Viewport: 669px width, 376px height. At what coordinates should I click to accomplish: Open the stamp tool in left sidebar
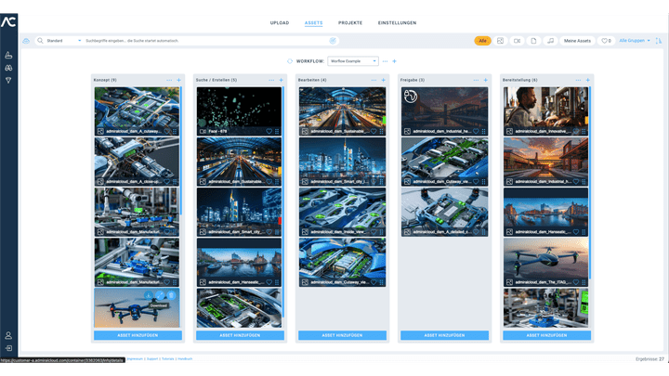tap(8, 55)
